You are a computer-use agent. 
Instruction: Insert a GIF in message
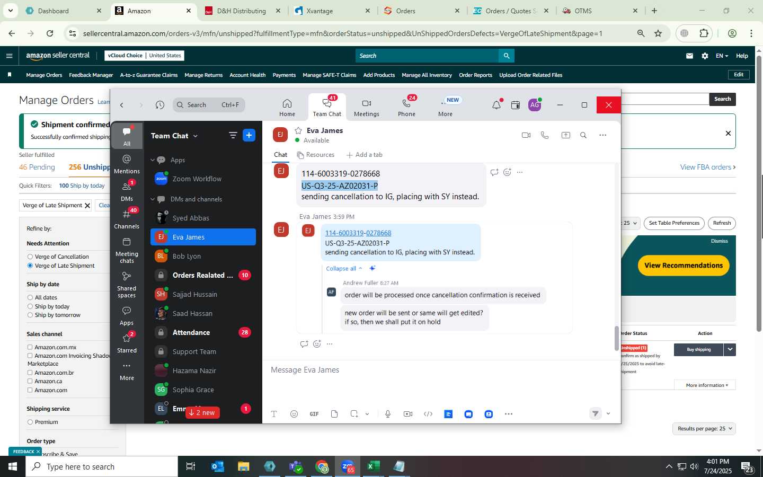coord(314,414)
